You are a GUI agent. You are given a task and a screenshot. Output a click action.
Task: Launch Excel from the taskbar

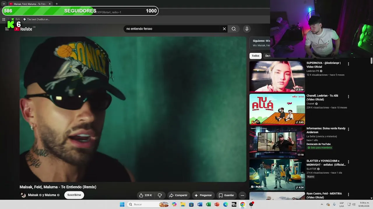208,204
